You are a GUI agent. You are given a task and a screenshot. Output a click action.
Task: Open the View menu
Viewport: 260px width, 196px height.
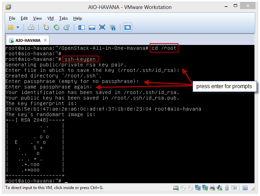(37, 18)
